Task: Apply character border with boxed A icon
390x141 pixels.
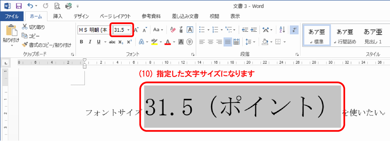Action: [x=190, y=30]
